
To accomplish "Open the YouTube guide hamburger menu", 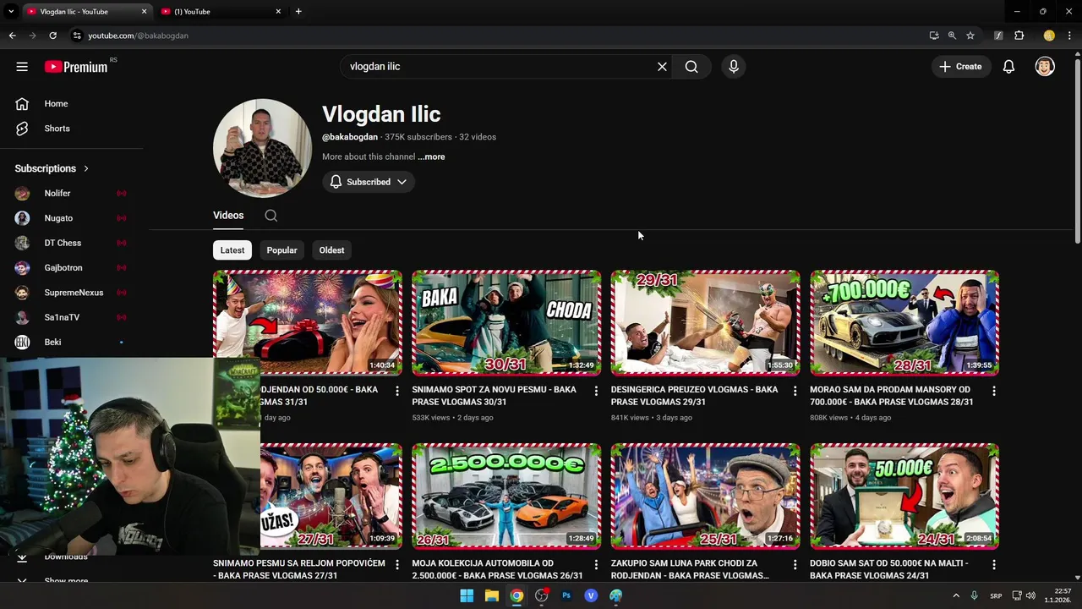I will [22, 67].
